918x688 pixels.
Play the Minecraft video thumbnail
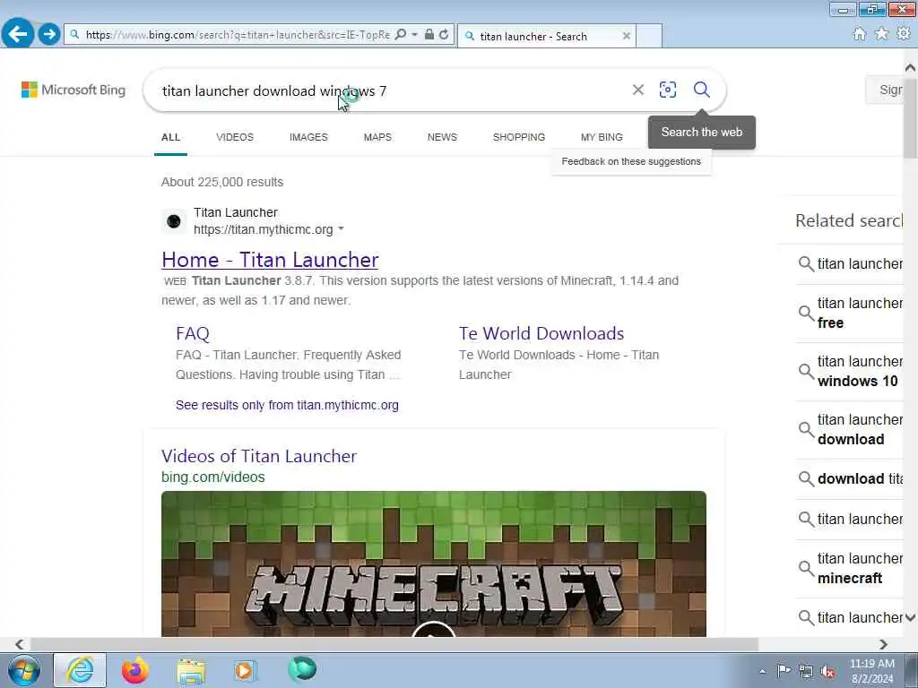coord(434,564)
